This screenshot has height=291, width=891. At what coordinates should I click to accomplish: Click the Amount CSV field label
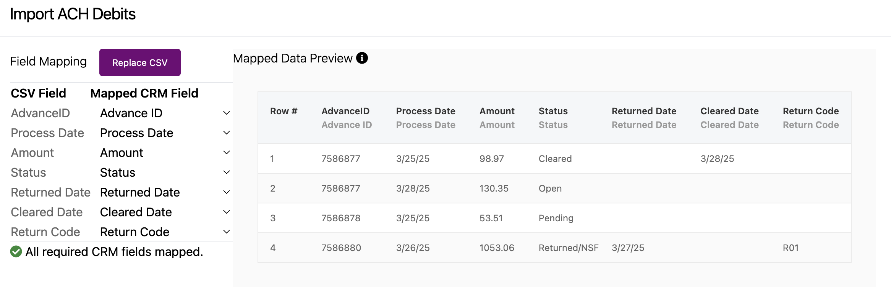[32, 153]
